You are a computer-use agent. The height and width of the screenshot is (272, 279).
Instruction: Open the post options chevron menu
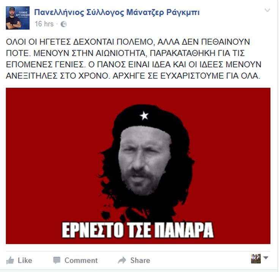[x=267, y=10]
